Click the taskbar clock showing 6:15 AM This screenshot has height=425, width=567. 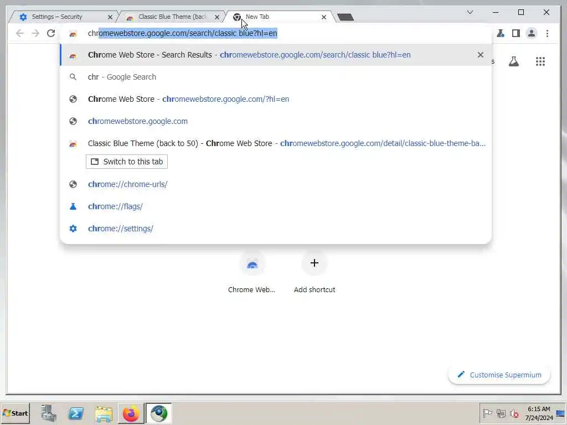(x=539, y=413)
